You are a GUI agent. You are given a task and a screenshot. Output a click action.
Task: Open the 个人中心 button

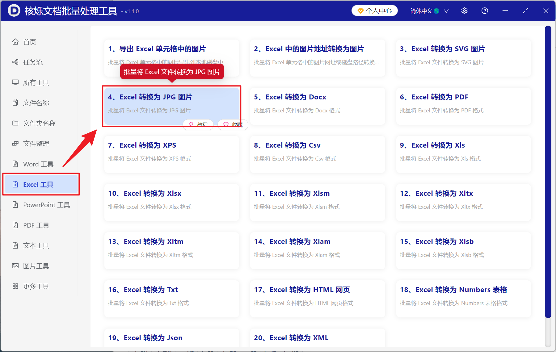coord(374,11)
